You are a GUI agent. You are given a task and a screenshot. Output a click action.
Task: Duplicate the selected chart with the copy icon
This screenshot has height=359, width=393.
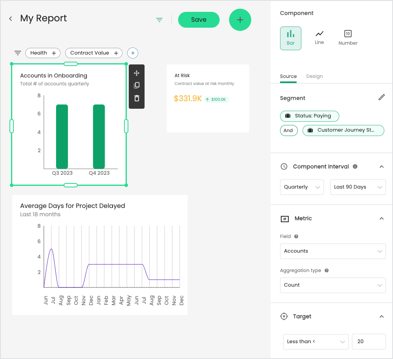137,85
